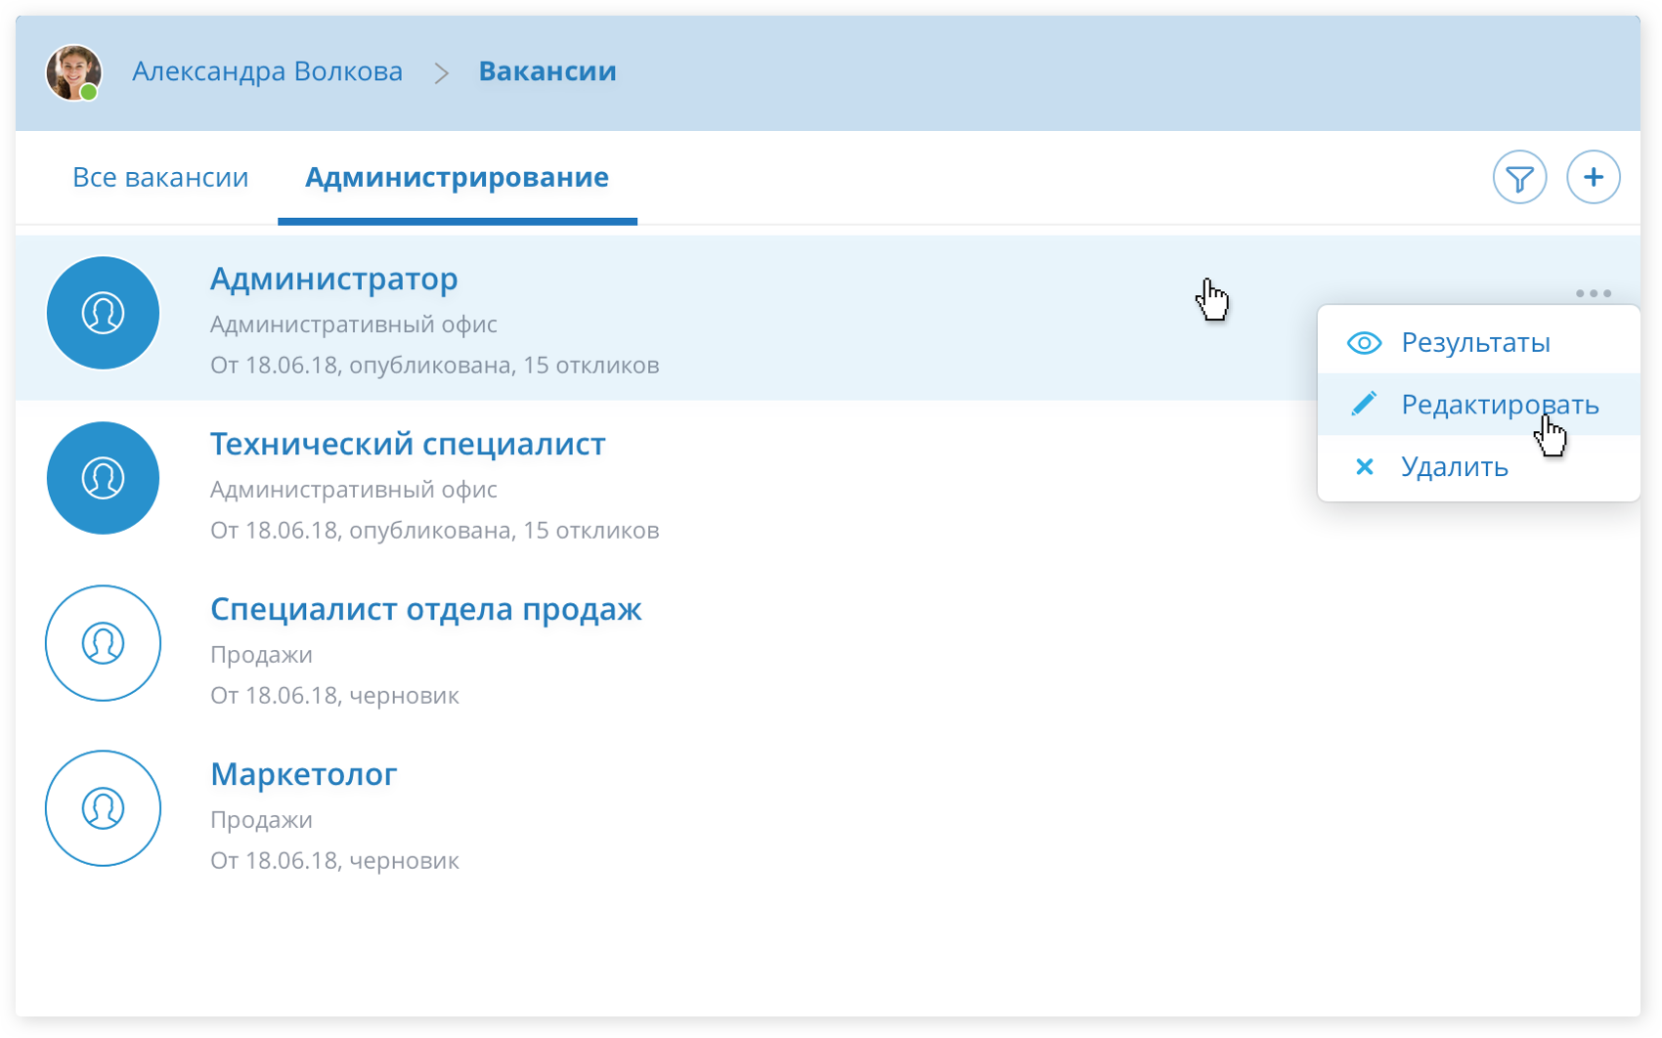
Task: Click the filled avatar icon for Администратор vacancy
Action: click(103, 313)
